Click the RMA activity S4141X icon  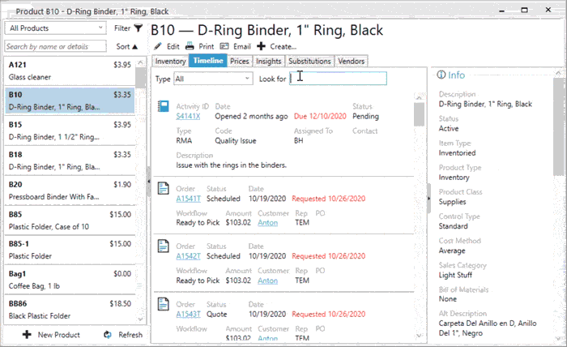click(163, 106)
